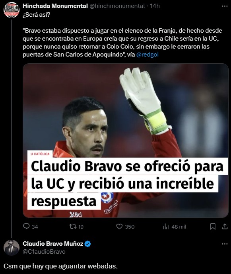Share the tweet via upload icon

(x=225, y=227)
